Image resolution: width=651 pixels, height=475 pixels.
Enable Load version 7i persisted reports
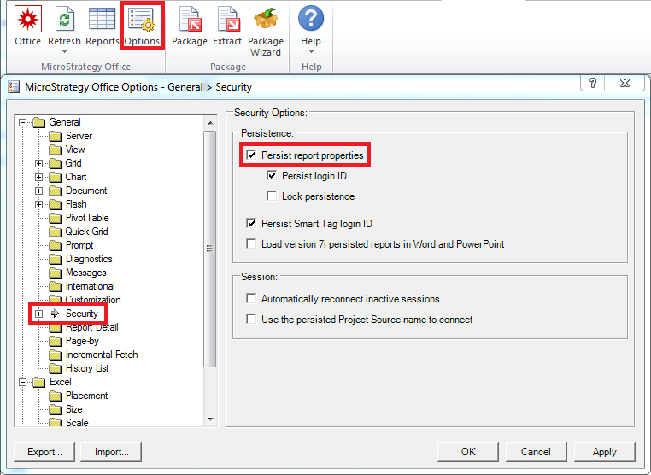tap(251, 243)
